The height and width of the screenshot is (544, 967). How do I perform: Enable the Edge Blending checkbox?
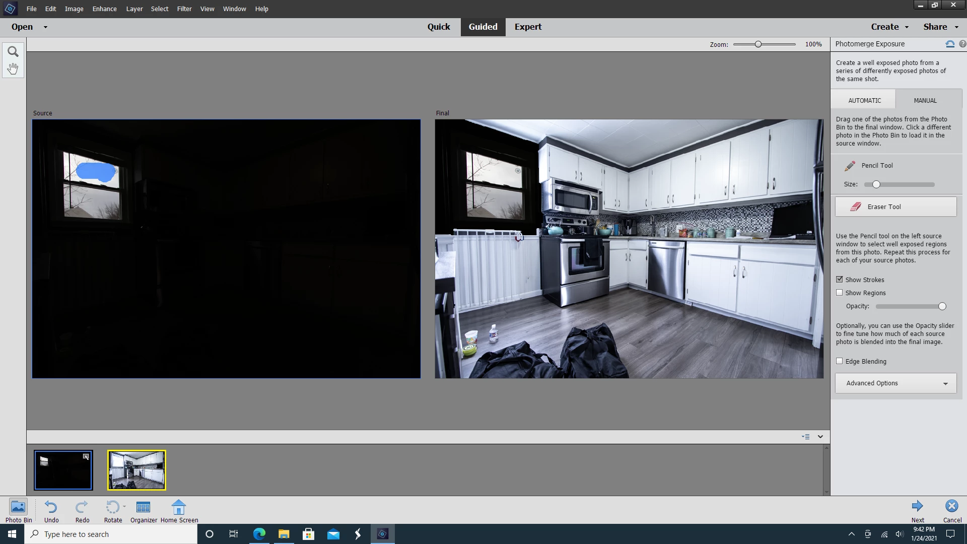(x=840, y=361)
